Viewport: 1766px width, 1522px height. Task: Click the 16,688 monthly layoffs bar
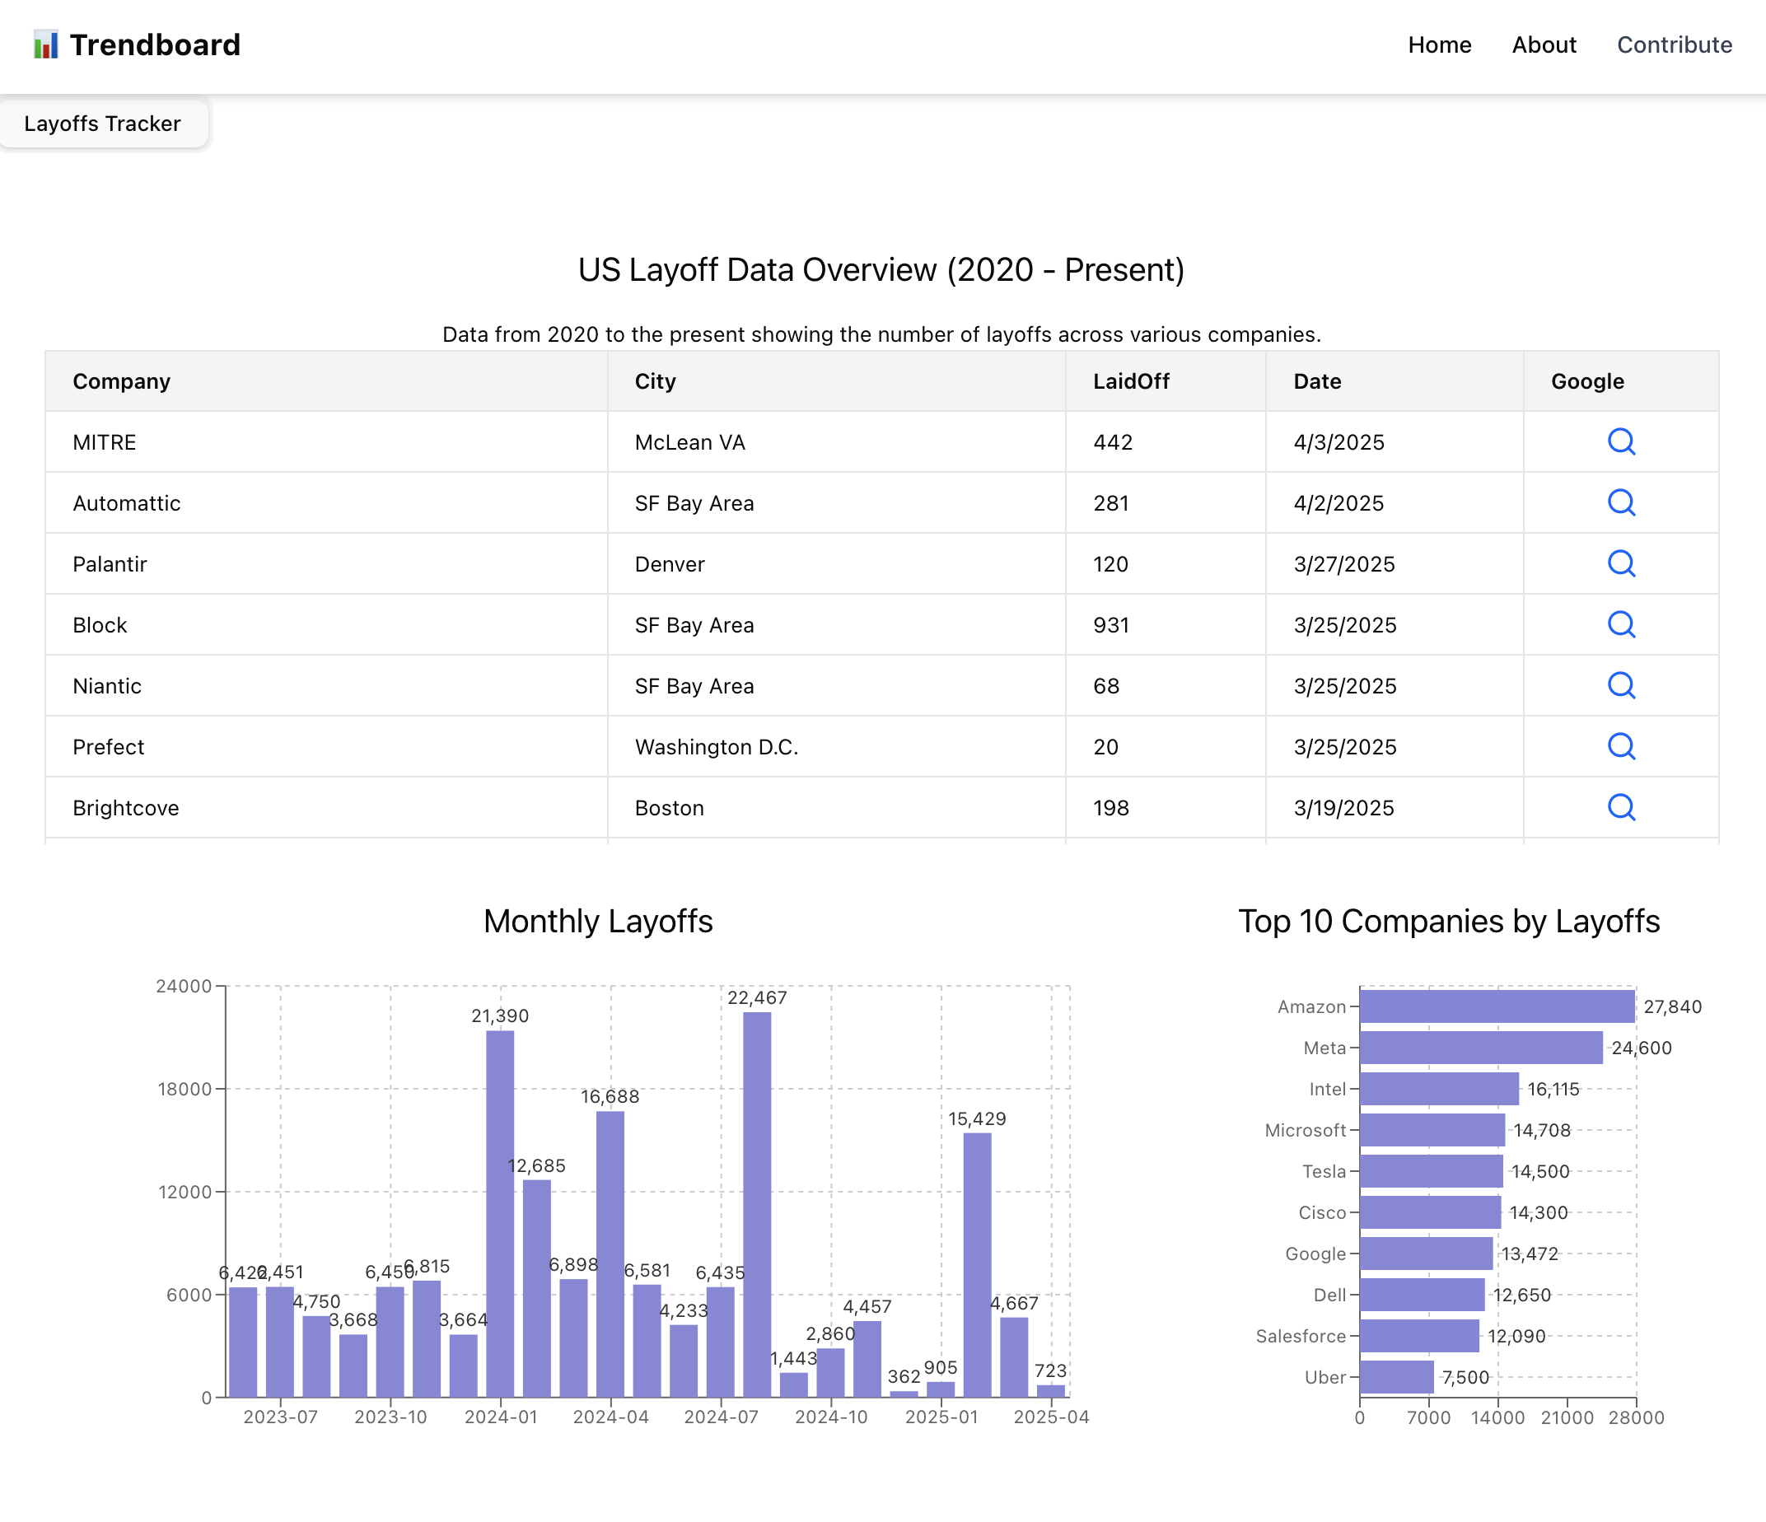tap(610, 1254)
